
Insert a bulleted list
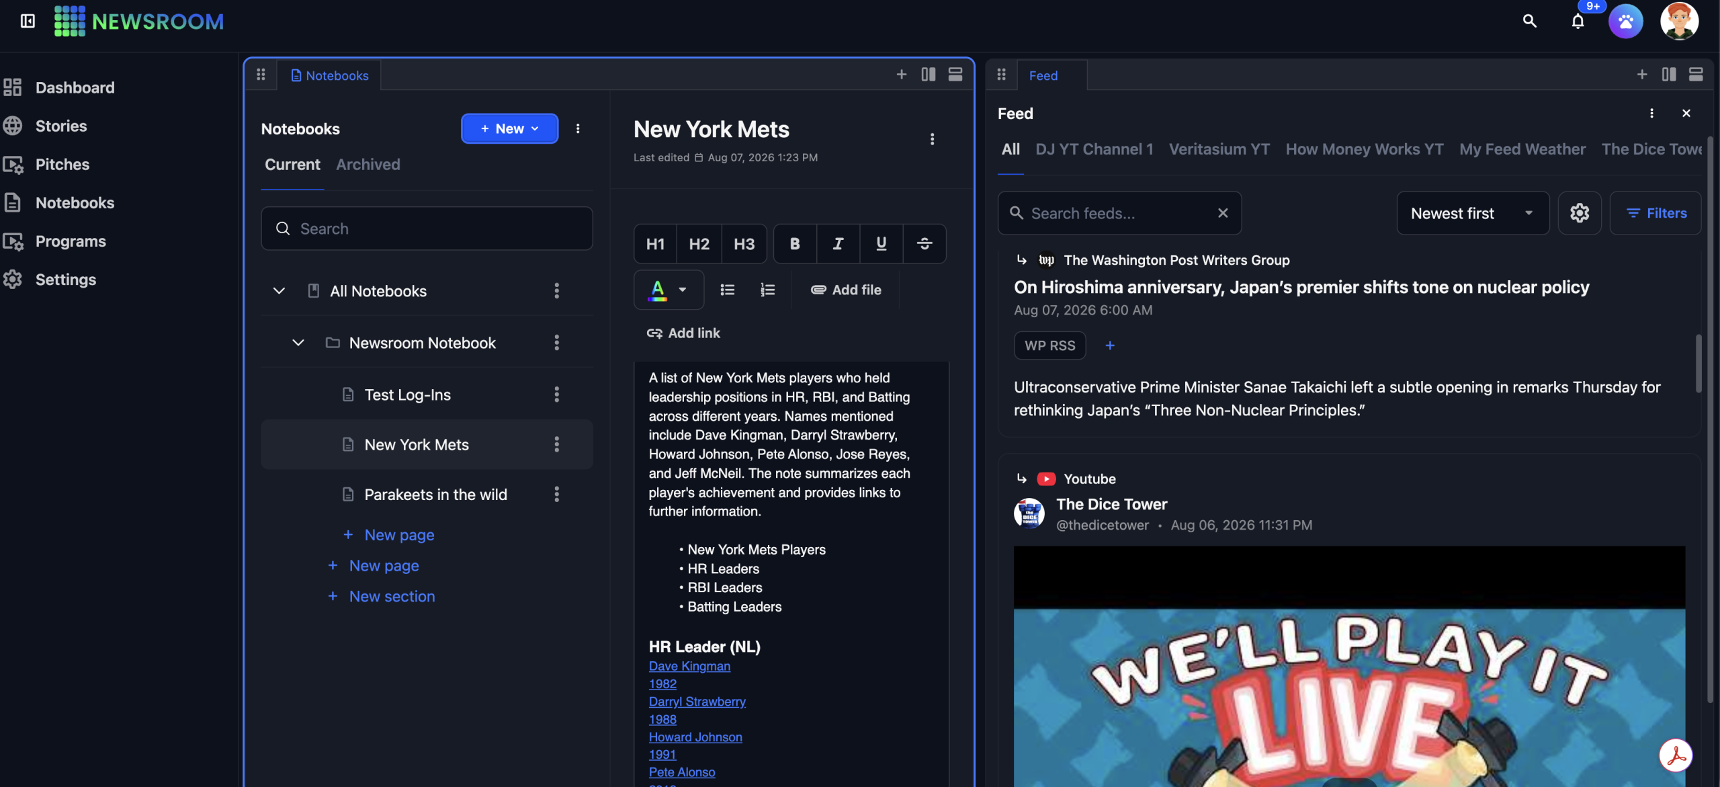pyautogui.click(x=727, y=290)
